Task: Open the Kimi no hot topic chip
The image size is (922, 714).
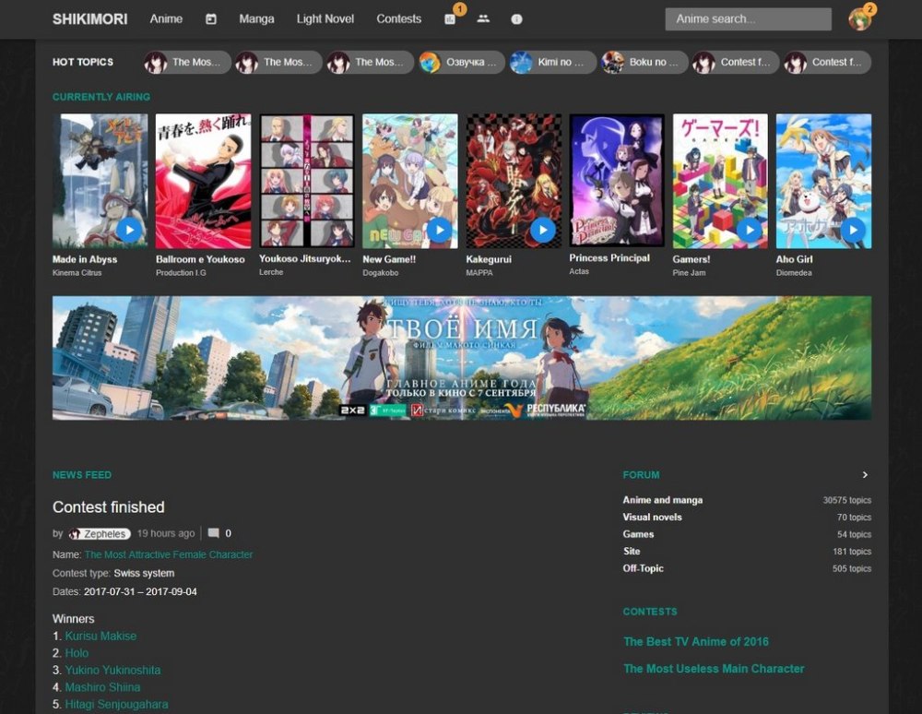Action: coord(553,62)
